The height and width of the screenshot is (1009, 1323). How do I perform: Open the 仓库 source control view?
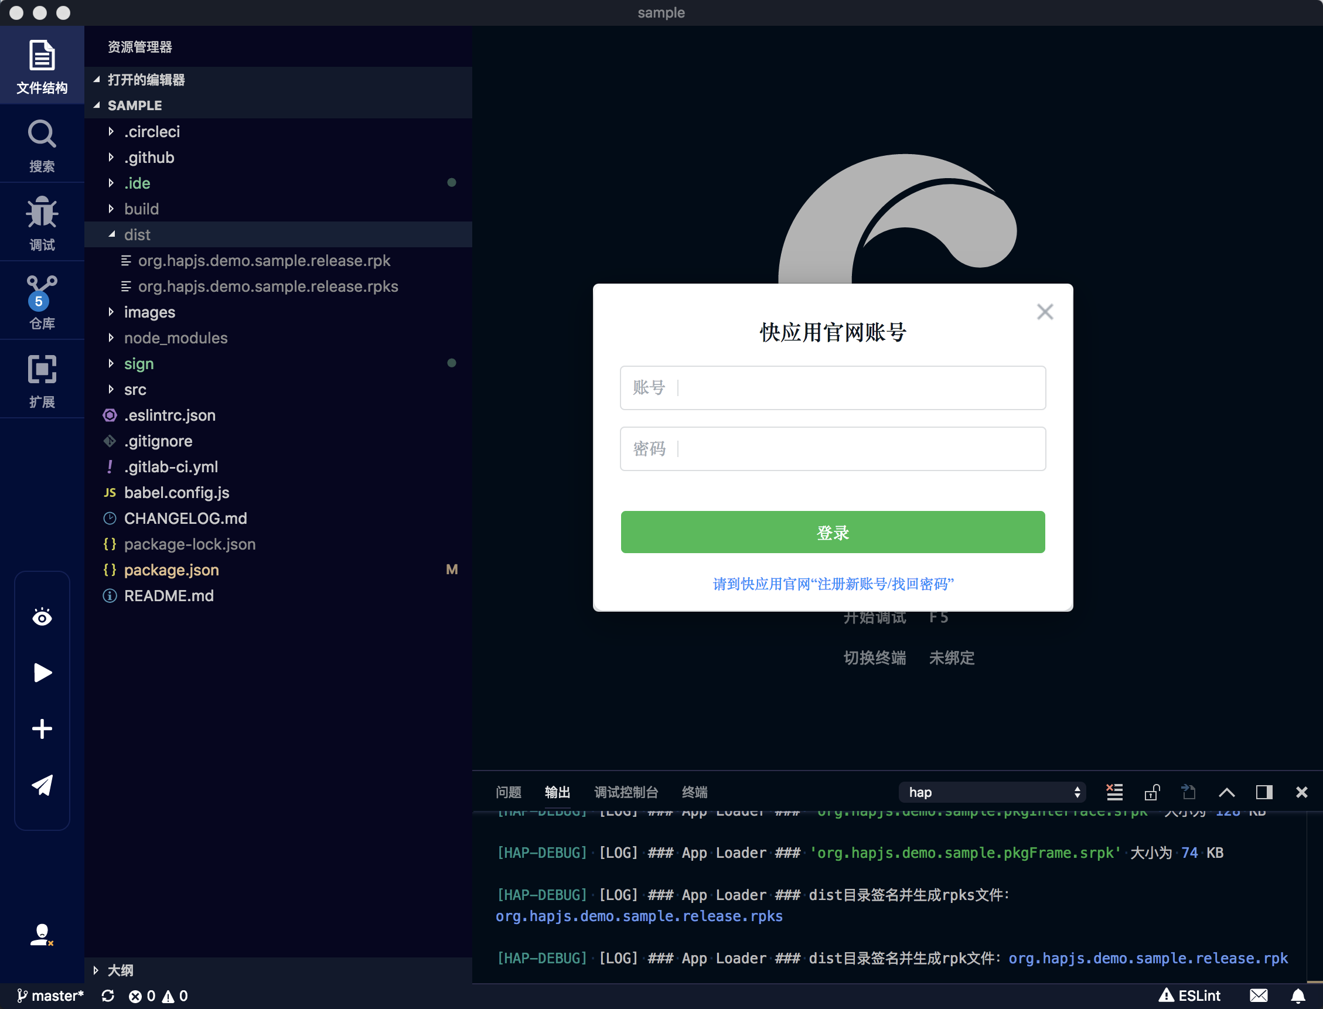pos(42,302)
